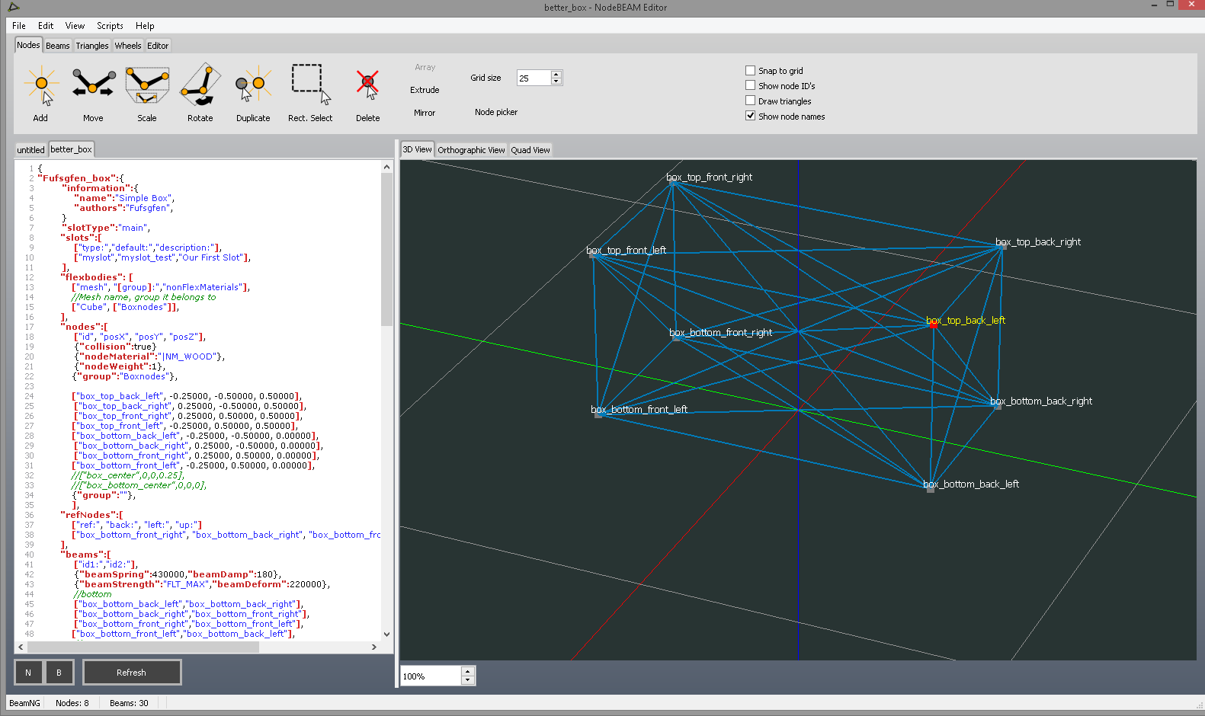Switch to the Wheels tab
The height and width of the screenshot is (716, 1205).
(128, 46)
